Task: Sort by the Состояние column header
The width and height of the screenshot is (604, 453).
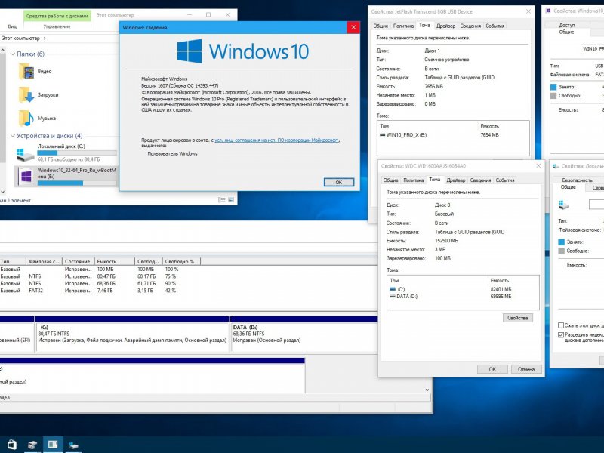Action: (78, 261)
